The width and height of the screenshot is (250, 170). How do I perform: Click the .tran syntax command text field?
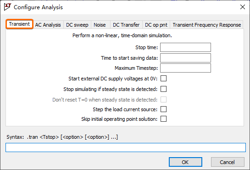126,147
